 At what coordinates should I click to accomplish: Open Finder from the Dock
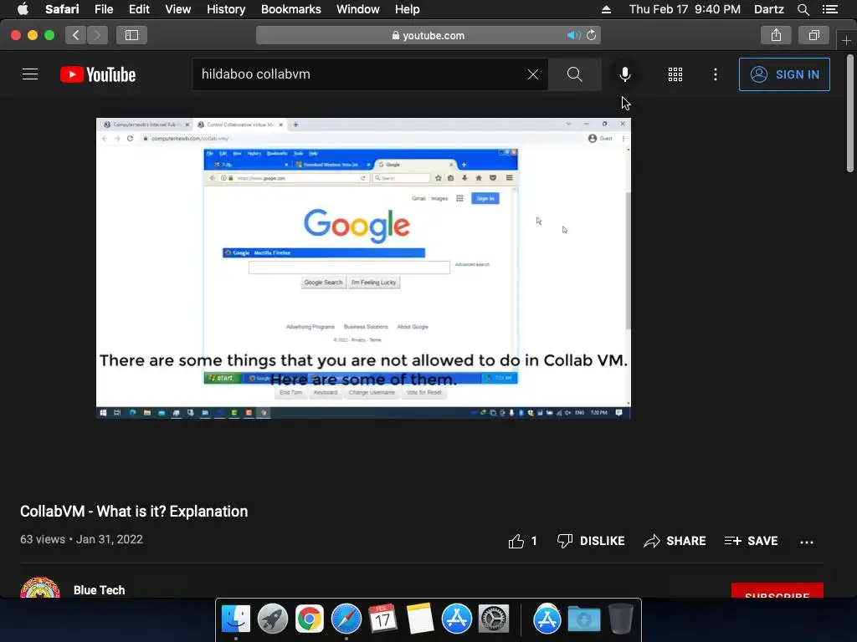(x=235, y=619)
